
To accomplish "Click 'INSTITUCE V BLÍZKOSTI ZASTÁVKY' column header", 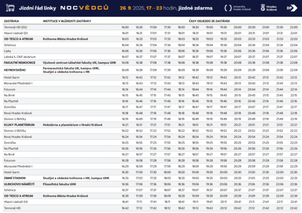I will click(67, 21).
